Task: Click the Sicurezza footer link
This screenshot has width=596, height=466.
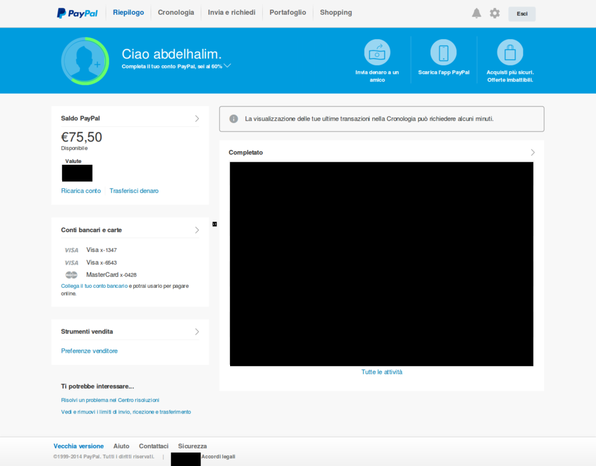Action: 192,446
